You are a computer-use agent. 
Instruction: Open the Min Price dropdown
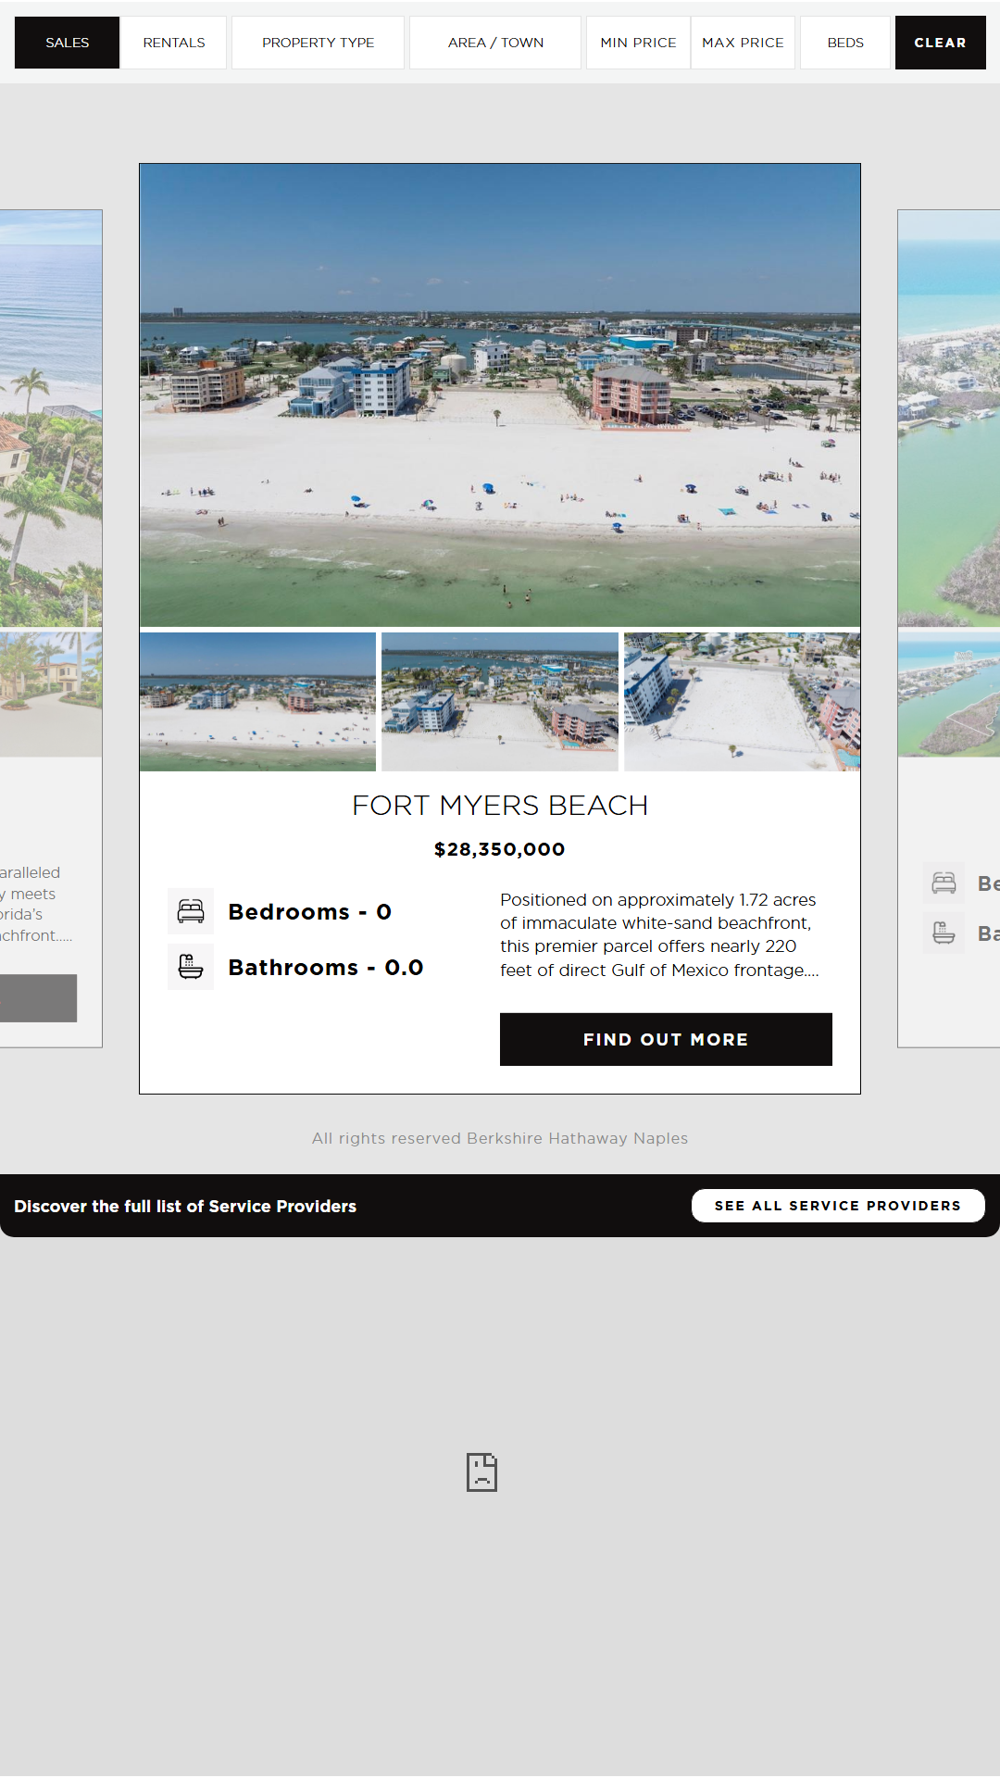(638, 43)
